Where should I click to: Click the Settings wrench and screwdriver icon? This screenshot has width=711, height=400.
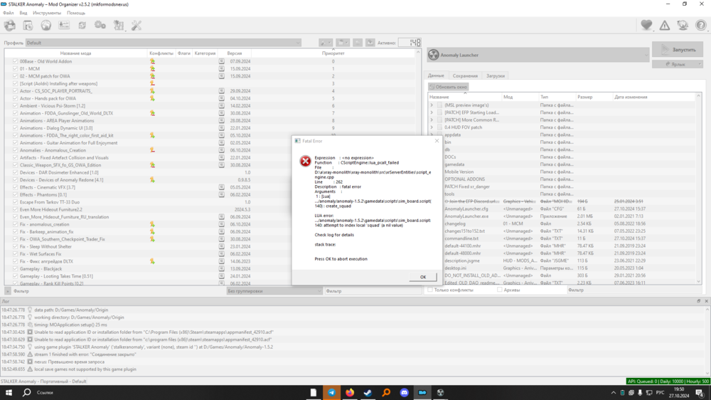(137, 26)
